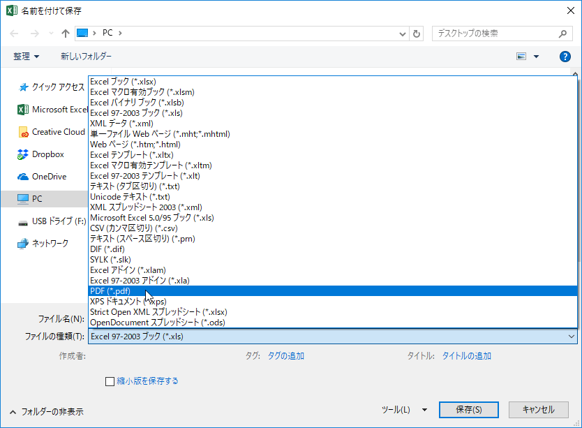Choose OpenDocument スプレッドシート (*.ods)
The width and height of the screenshot is (582, 428).
333,323
